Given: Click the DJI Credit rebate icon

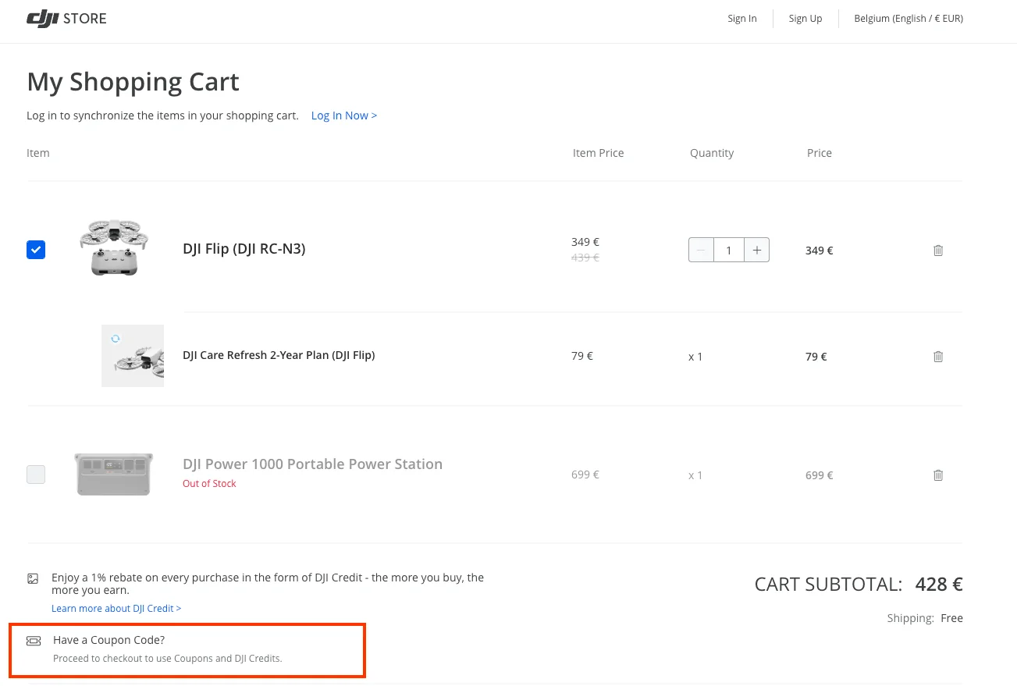Looking at the screenshot, I should click(33, 578).
